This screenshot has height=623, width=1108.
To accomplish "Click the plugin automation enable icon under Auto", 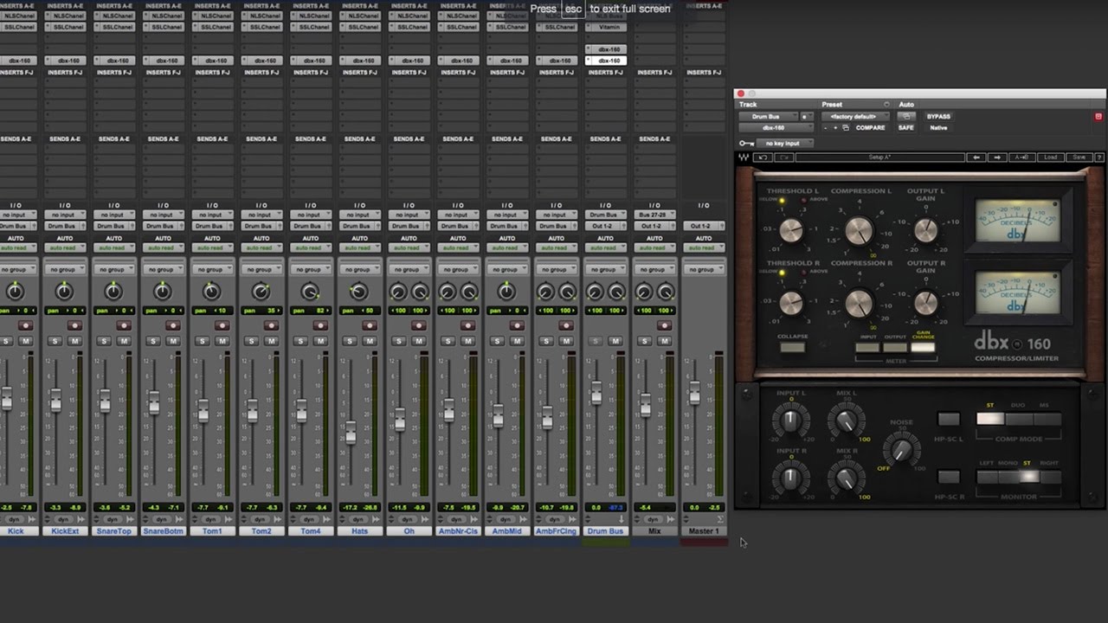I will tap(905, 117).
